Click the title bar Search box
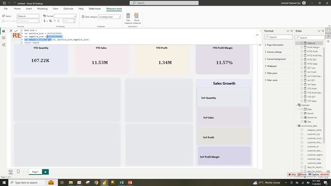 point(164,3)
